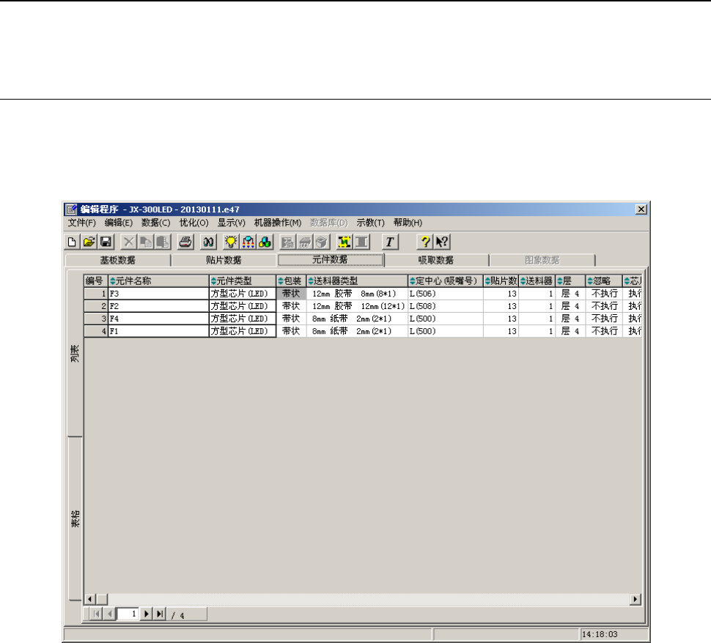Click the horizontal scrollbar right arrow
This screenshot has width=711, height=643.
click(636, 599)
